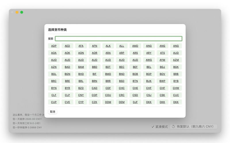Choose AOK from the currency grid
The image size is (230, 143).
click(67, 53)
